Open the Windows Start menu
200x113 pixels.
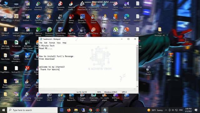(x=3, y=110)
